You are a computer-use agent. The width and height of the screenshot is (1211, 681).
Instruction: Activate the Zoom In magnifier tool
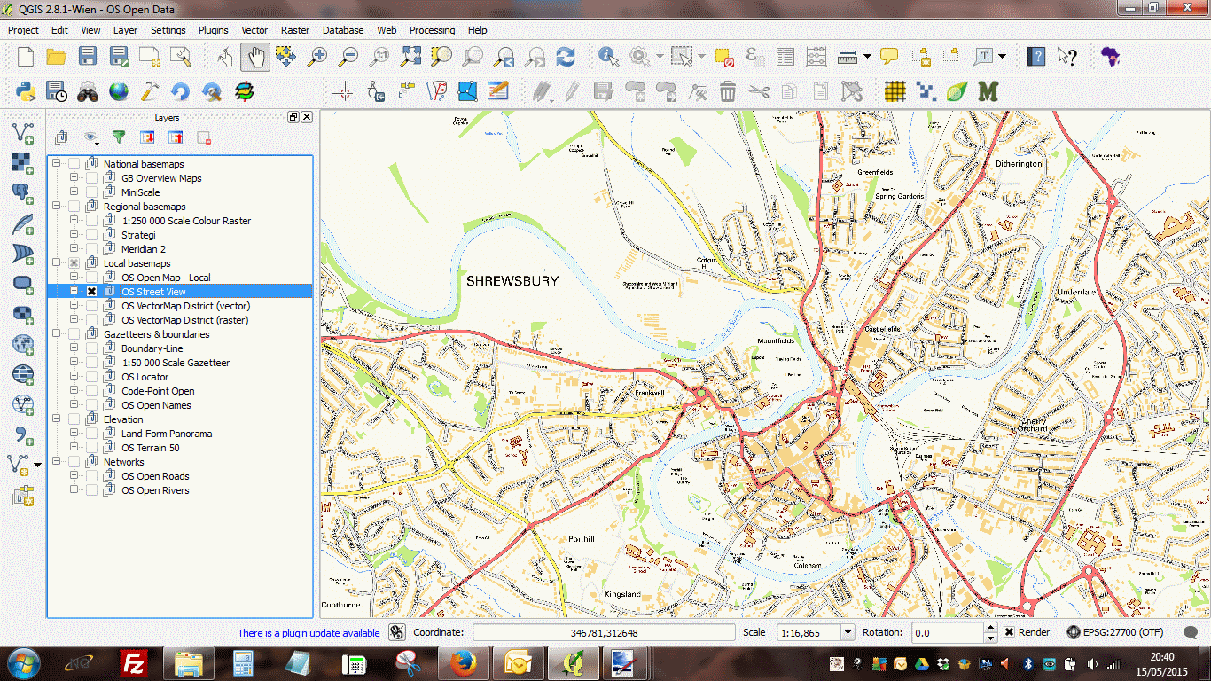pos(316,57)
